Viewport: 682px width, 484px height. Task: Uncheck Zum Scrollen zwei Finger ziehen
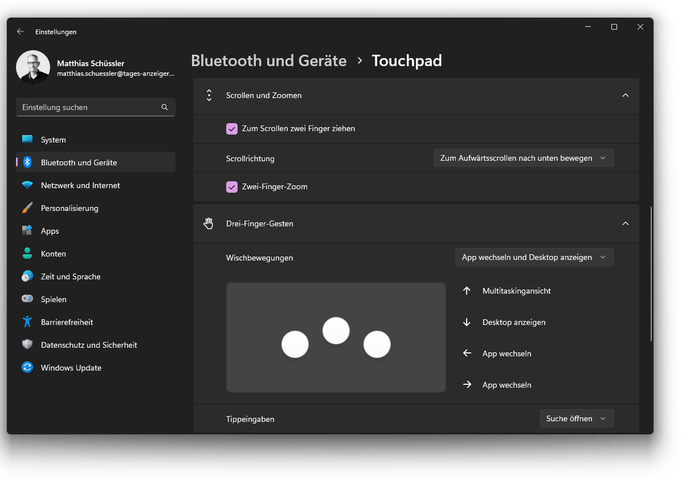tap(232, 129)
